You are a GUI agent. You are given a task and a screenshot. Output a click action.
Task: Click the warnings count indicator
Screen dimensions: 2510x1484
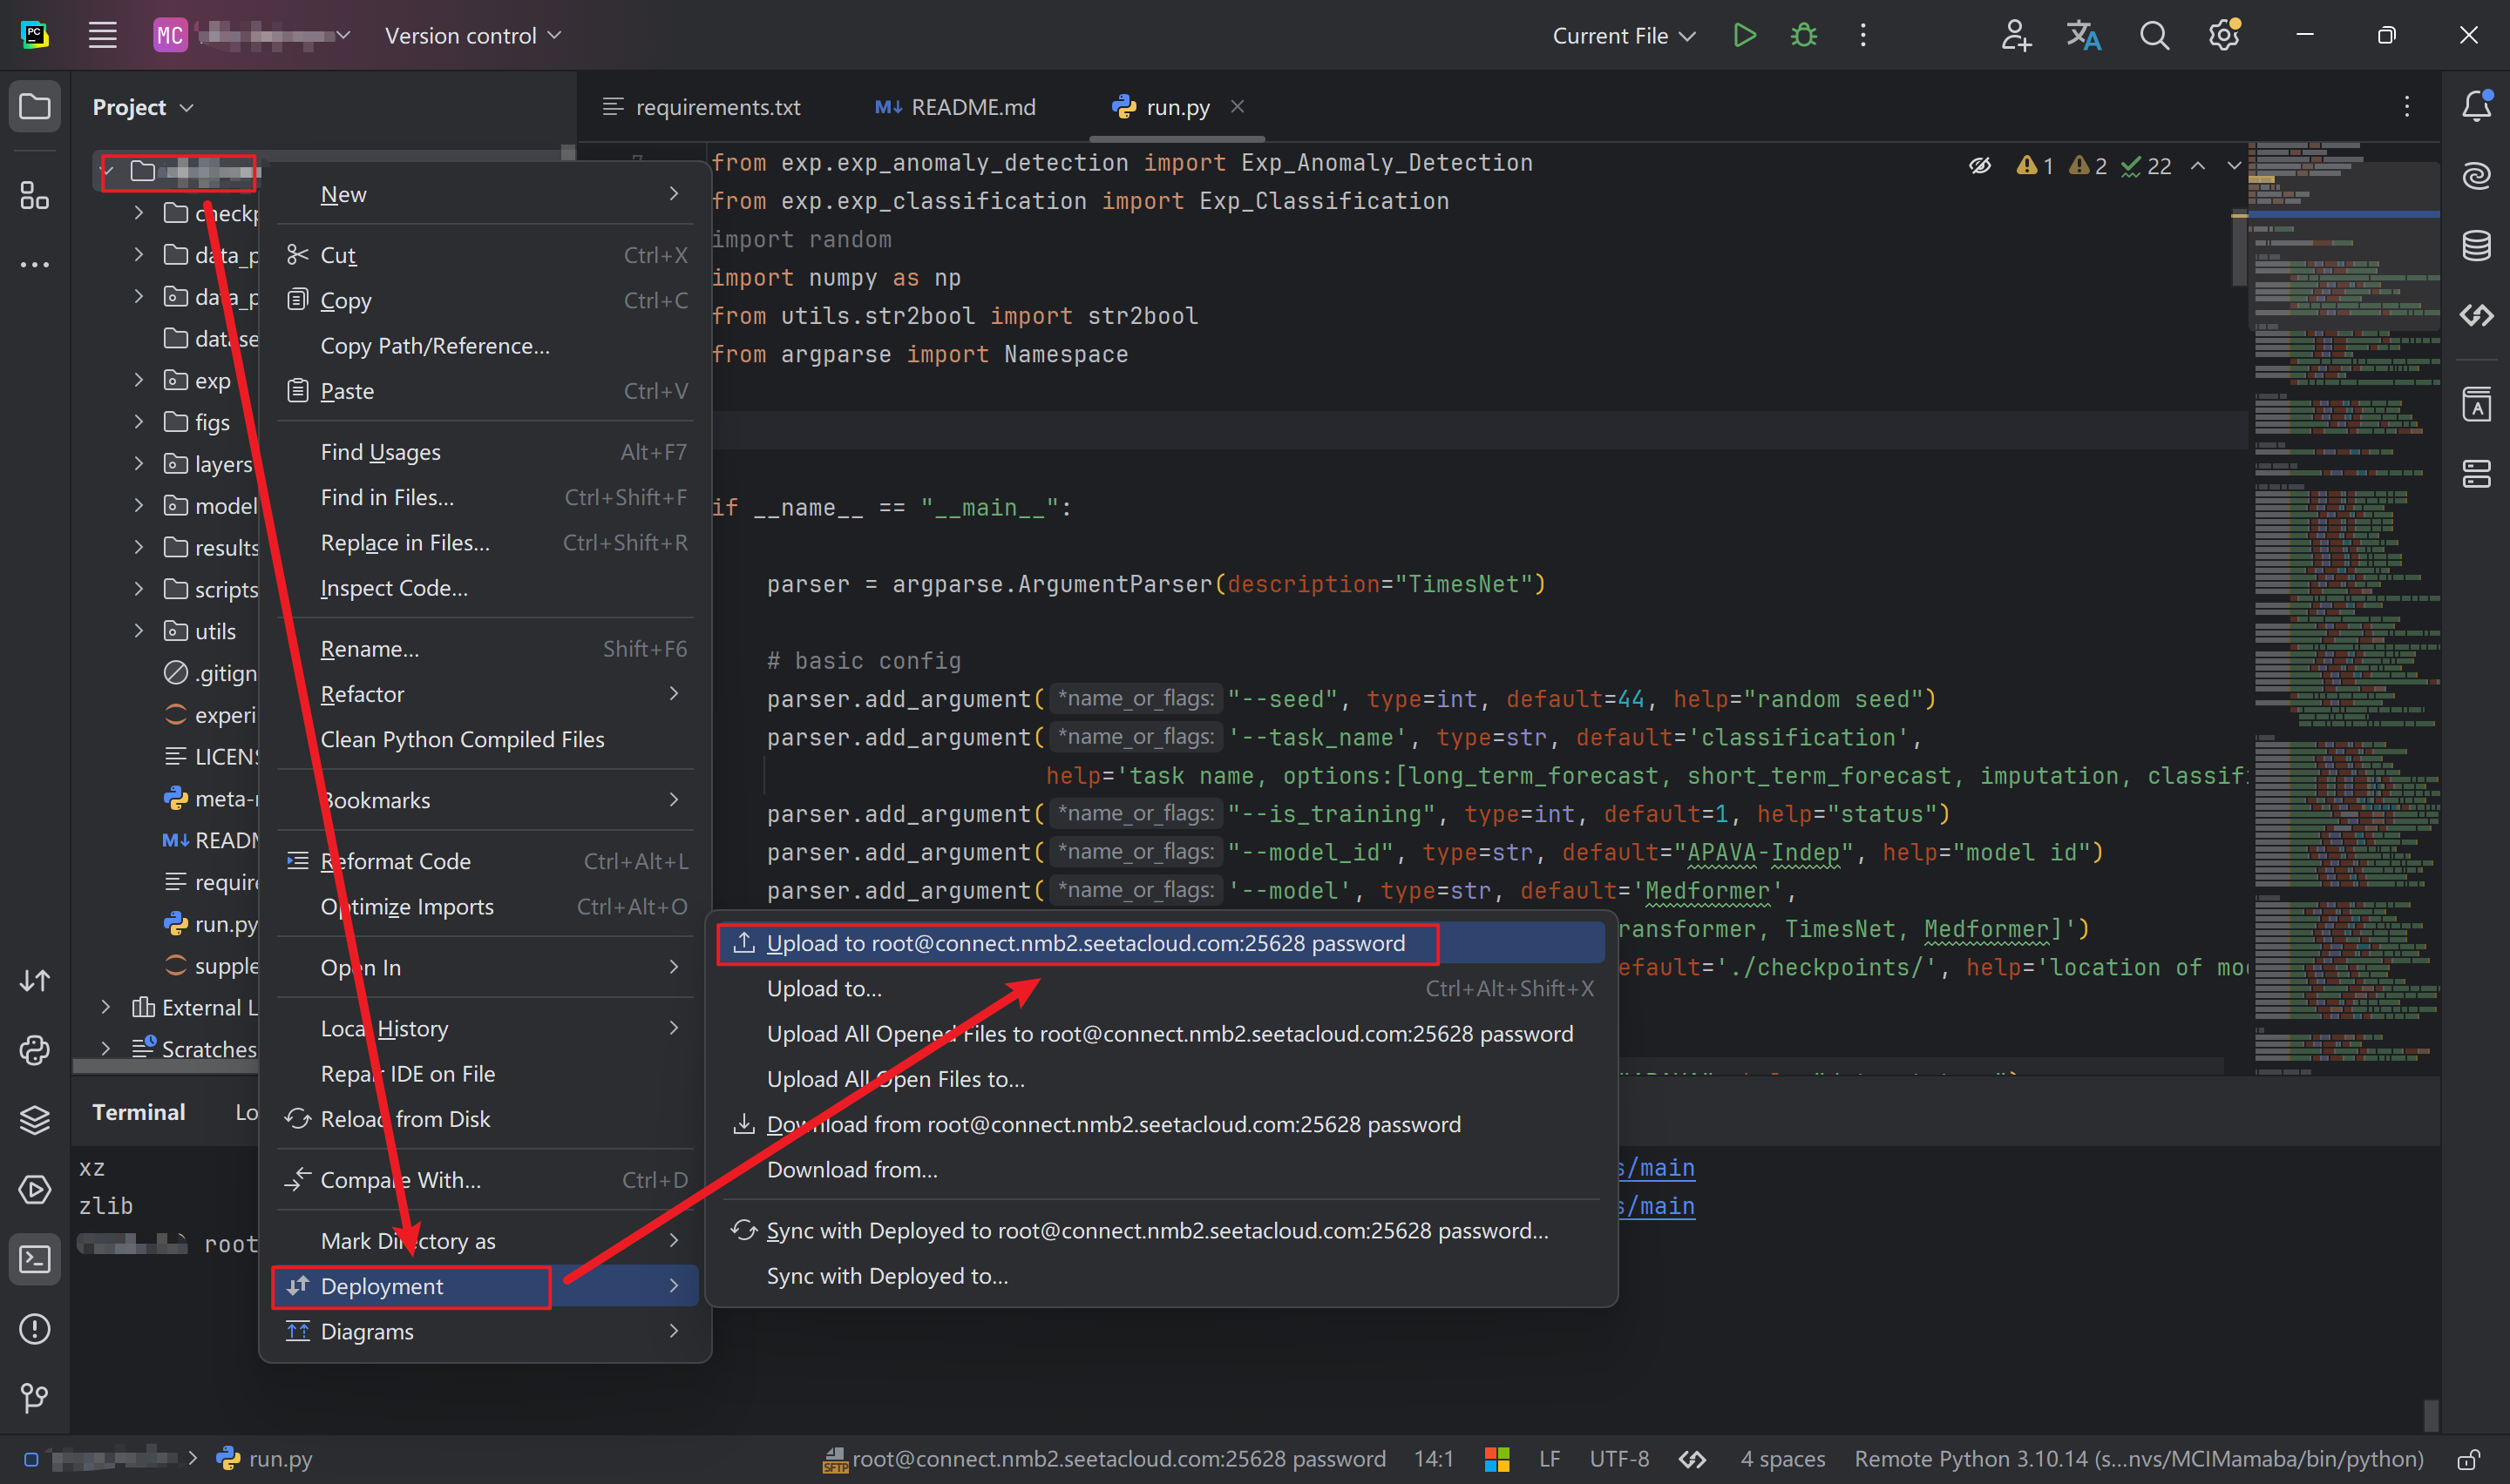(2034, 165)
